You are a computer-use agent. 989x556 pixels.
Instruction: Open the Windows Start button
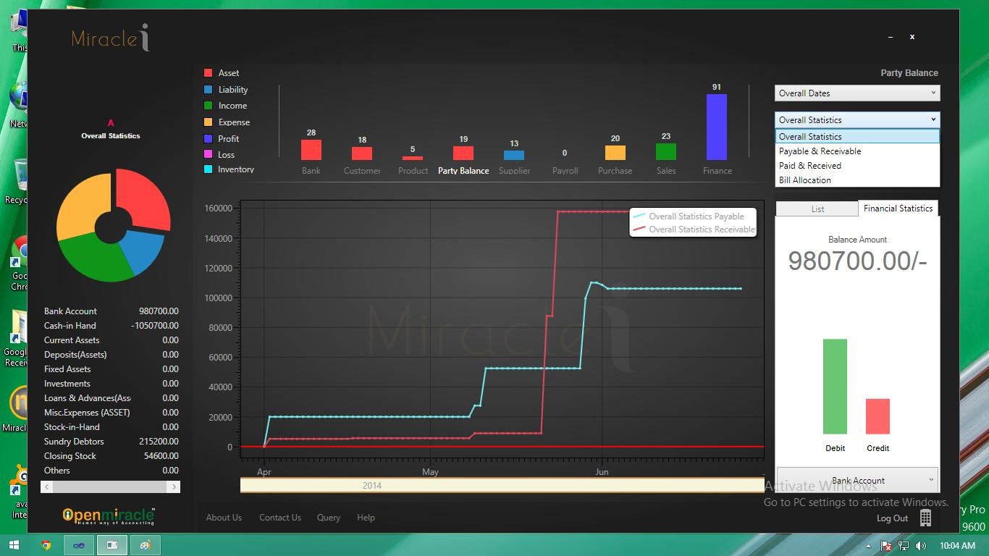coord(13,545)
